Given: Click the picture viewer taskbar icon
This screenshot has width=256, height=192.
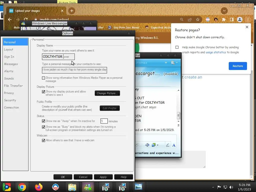Looking at the screenshot, I should 138,187.
